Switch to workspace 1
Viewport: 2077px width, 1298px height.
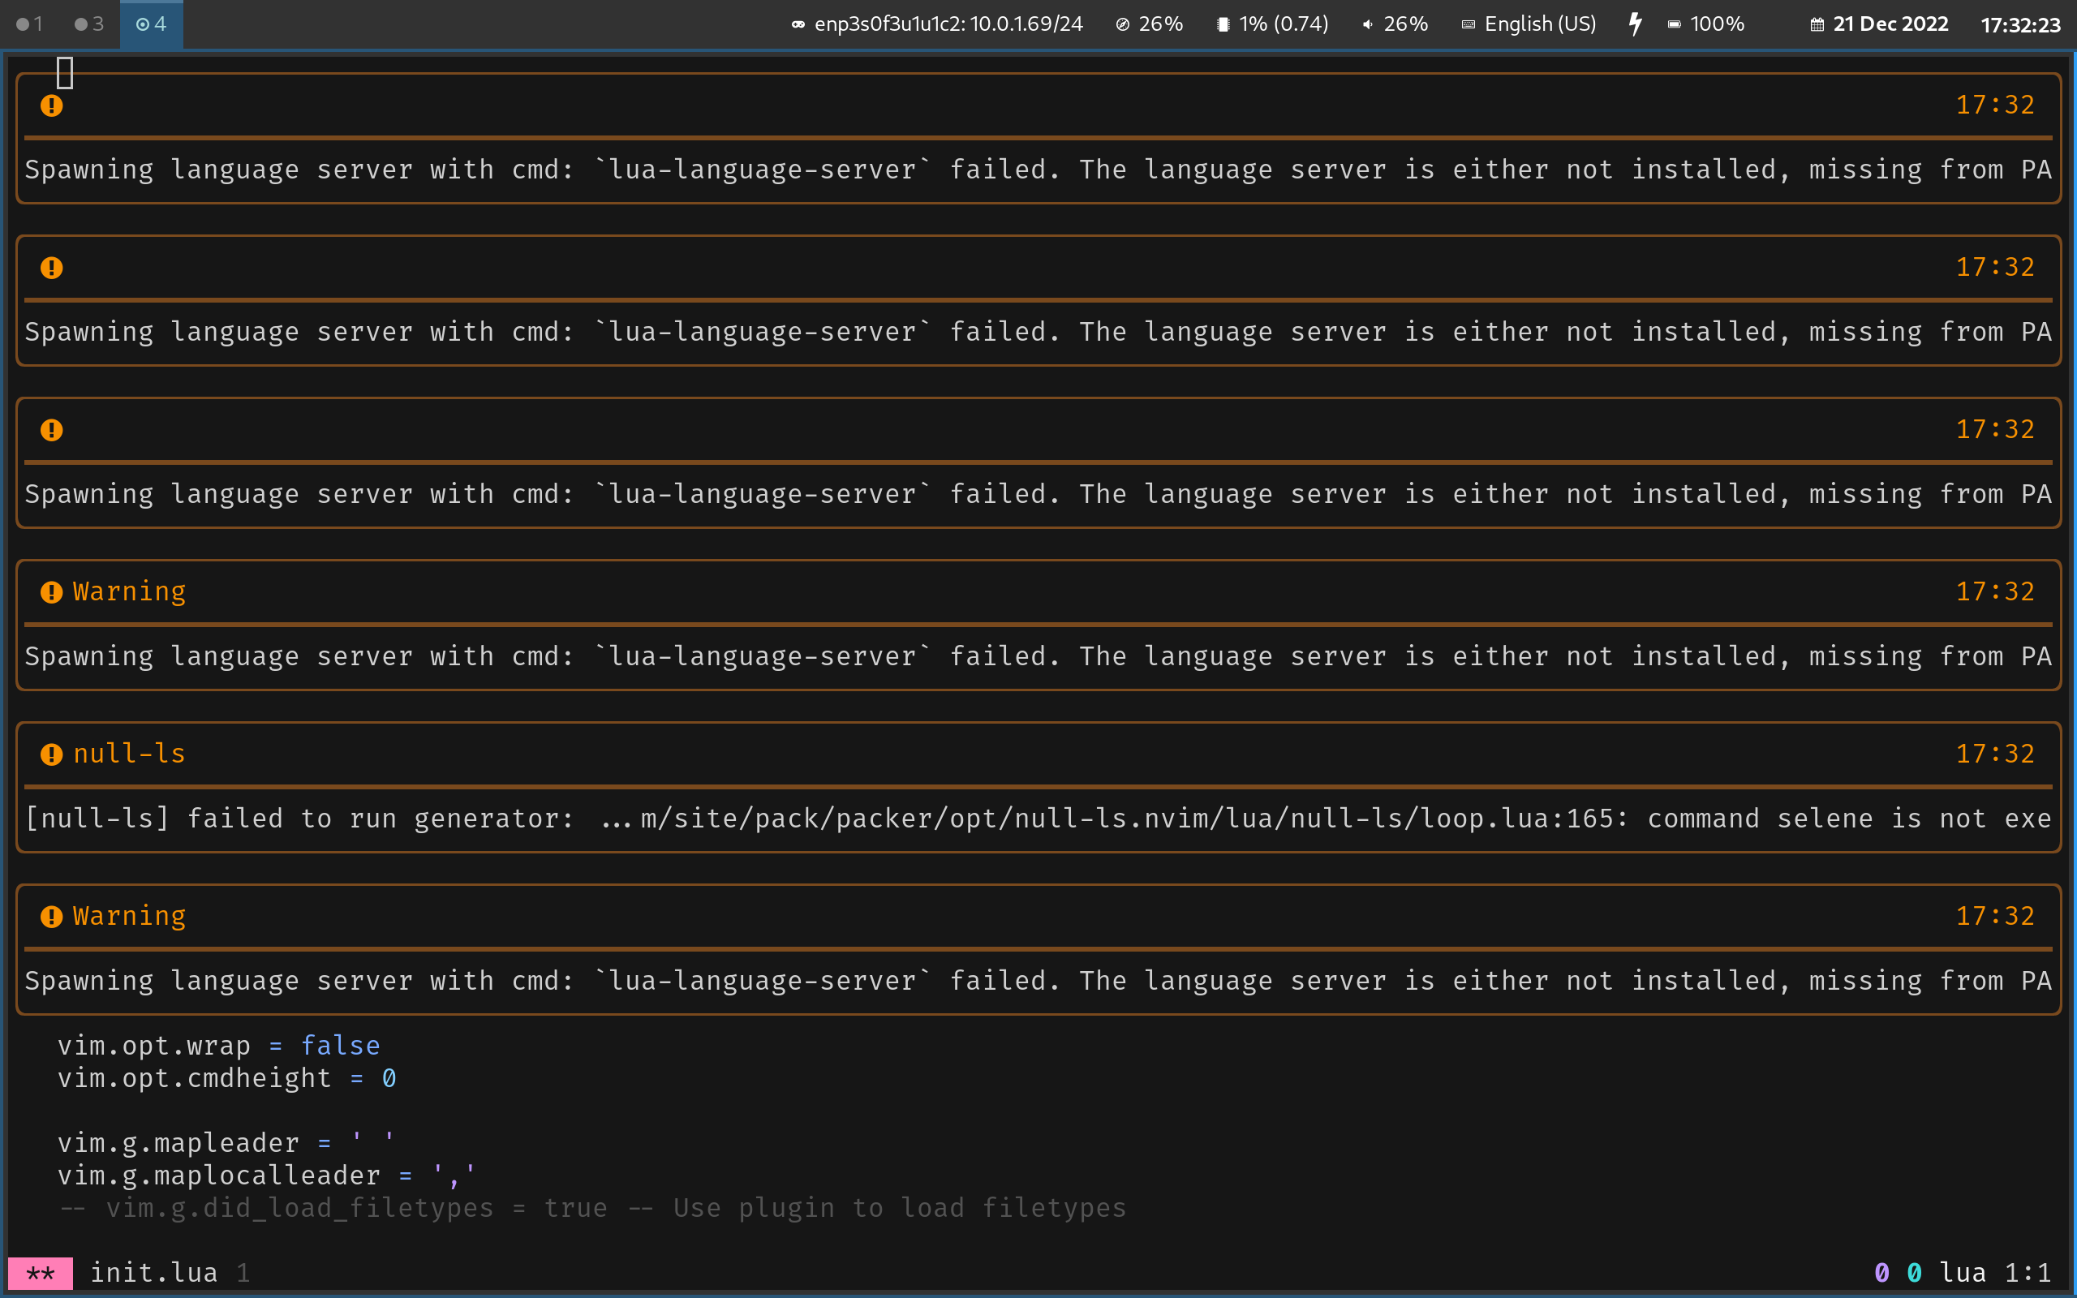(x=30, y=24)
